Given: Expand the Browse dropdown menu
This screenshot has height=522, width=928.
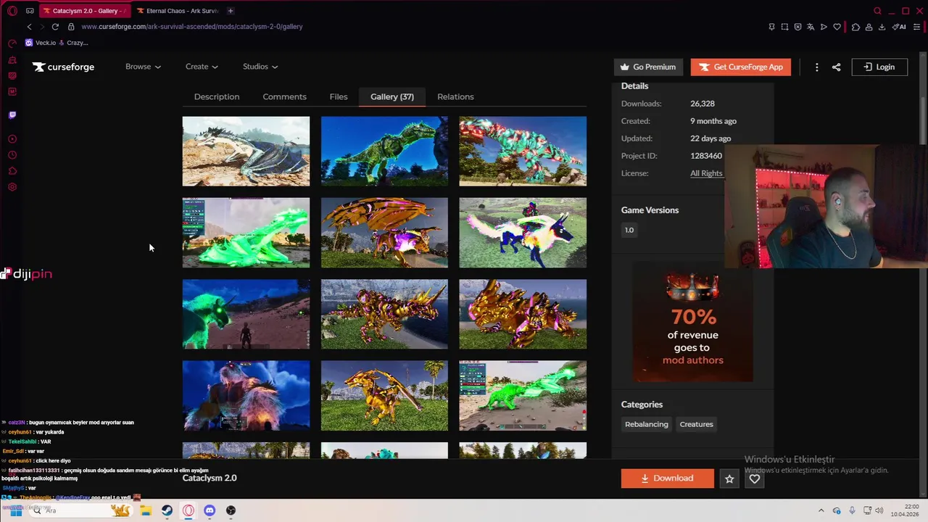Looking at the screenshot, I should click(x=143, y=67).
